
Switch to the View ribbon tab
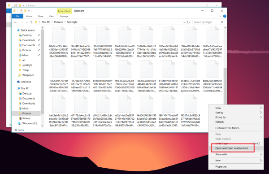point(51,16)
